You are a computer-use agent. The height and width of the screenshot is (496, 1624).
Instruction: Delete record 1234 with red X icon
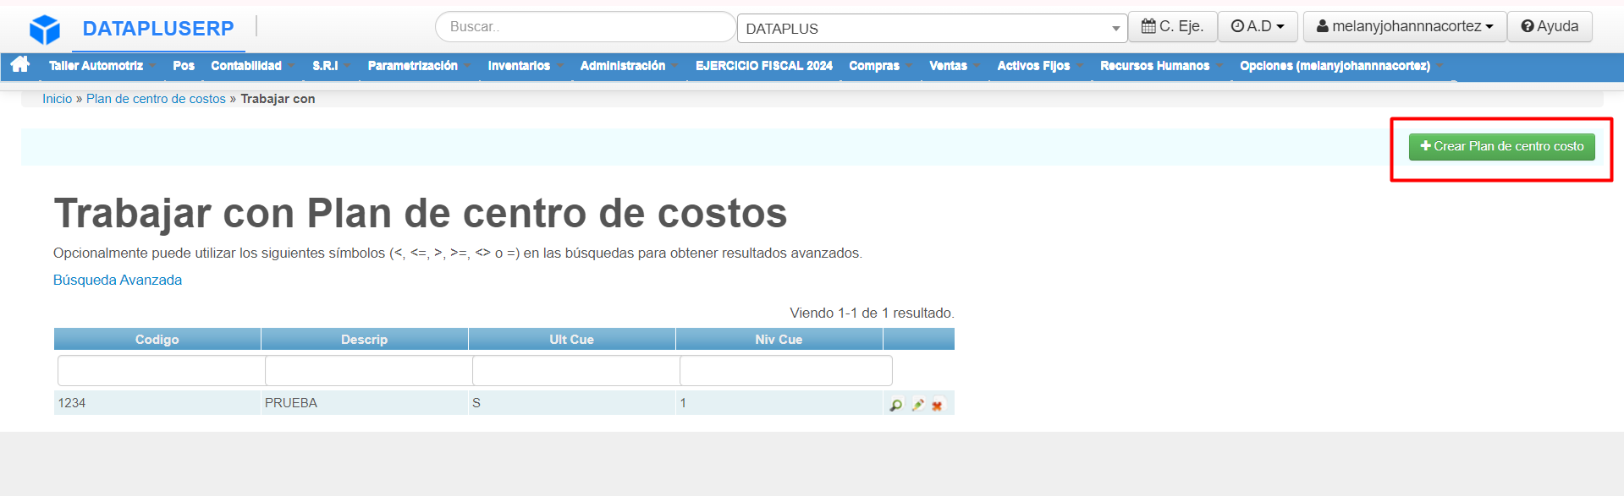pyautogui.click(x=938, y=406)
